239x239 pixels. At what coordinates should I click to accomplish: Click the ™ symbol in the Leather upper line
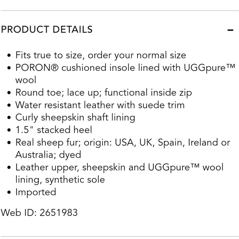point(195,166)
